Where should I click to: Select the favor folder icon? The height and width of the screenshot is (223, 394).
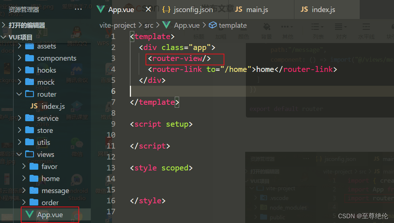point(34,166)
